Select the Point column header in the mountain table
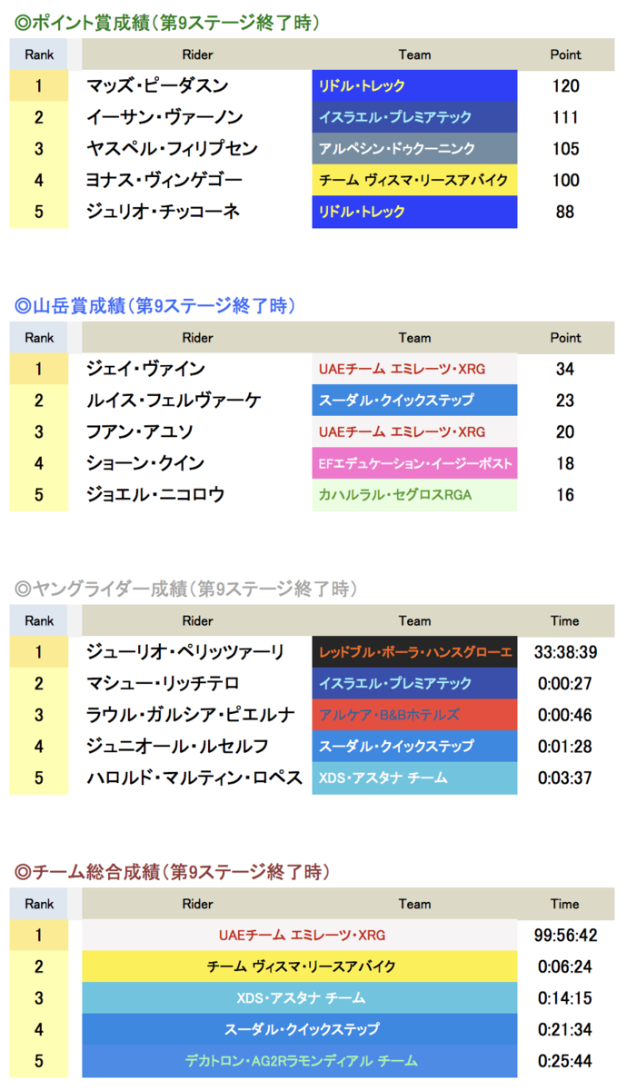Screen dimensions: 627x1090 pos(565,338)
